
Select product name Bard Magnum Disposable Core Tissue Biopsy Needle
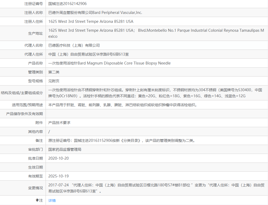tap(124, 63)
